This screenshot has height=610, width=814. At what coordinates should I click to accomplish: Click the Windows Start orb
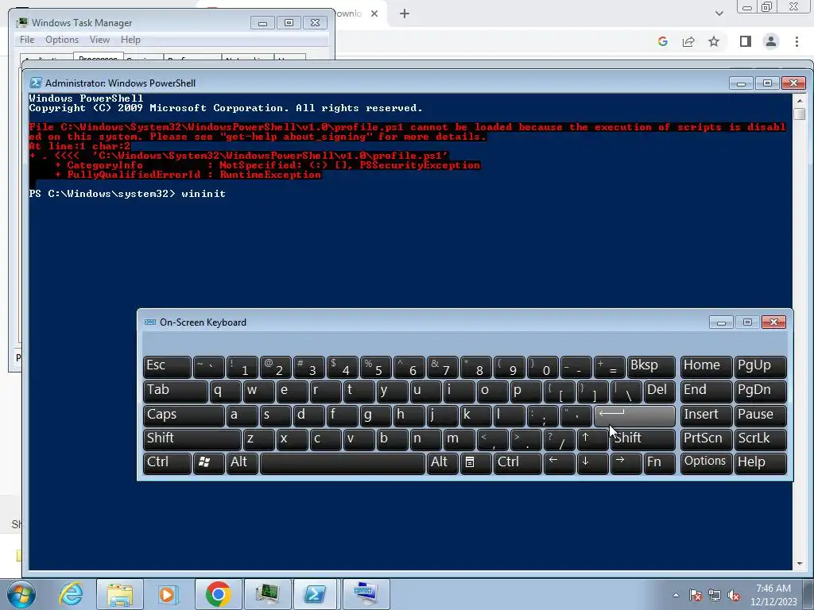(x=21, y=594)
